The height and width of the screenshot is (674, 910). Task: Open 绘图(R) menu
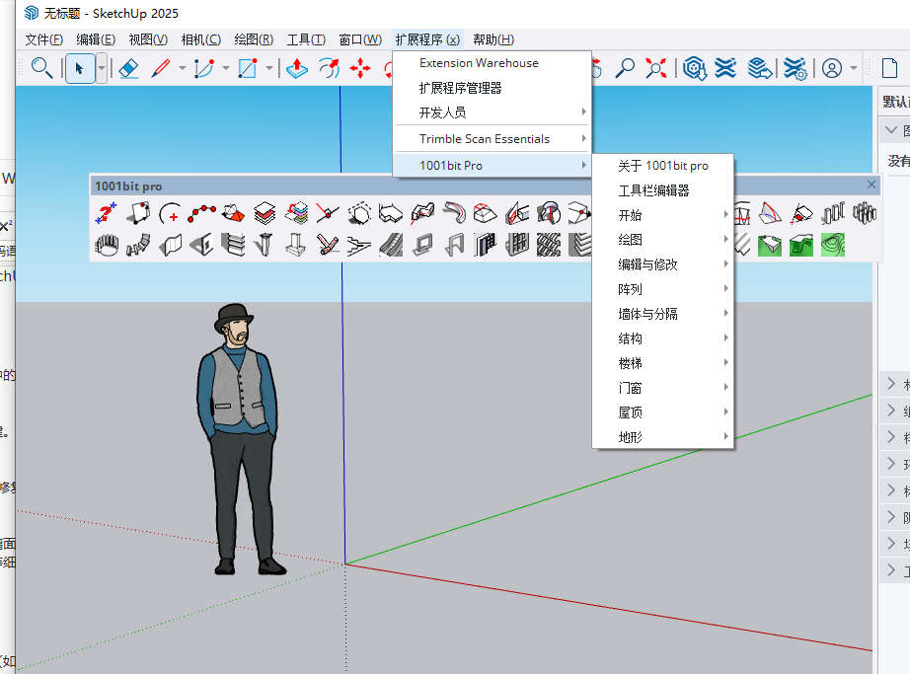pyautogui.click(x=254, y=39)
